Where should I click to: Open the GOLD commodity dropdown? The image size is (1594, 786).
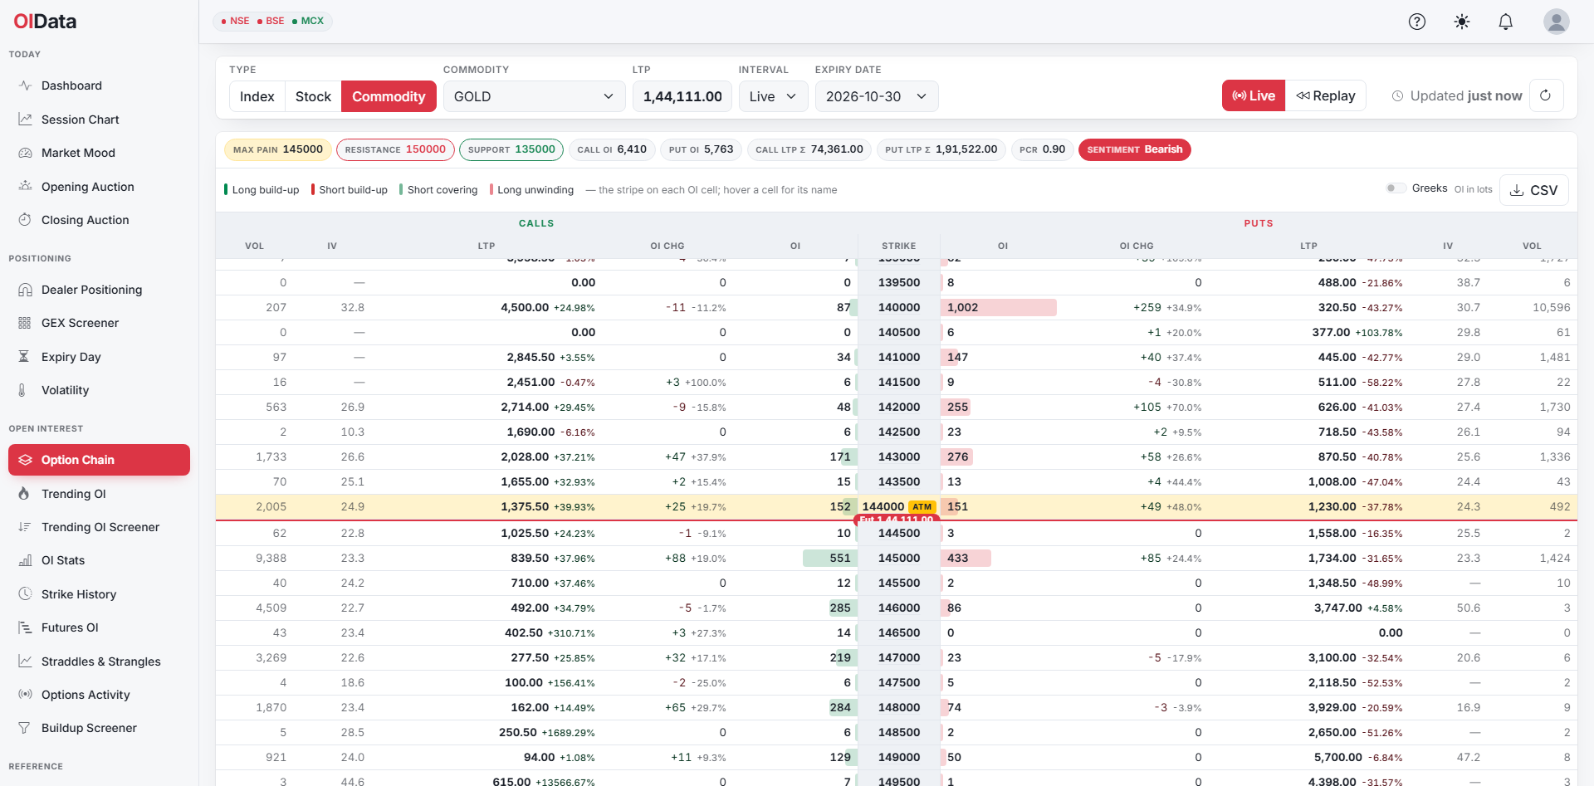pyautogui.click(x=534, y=96)
